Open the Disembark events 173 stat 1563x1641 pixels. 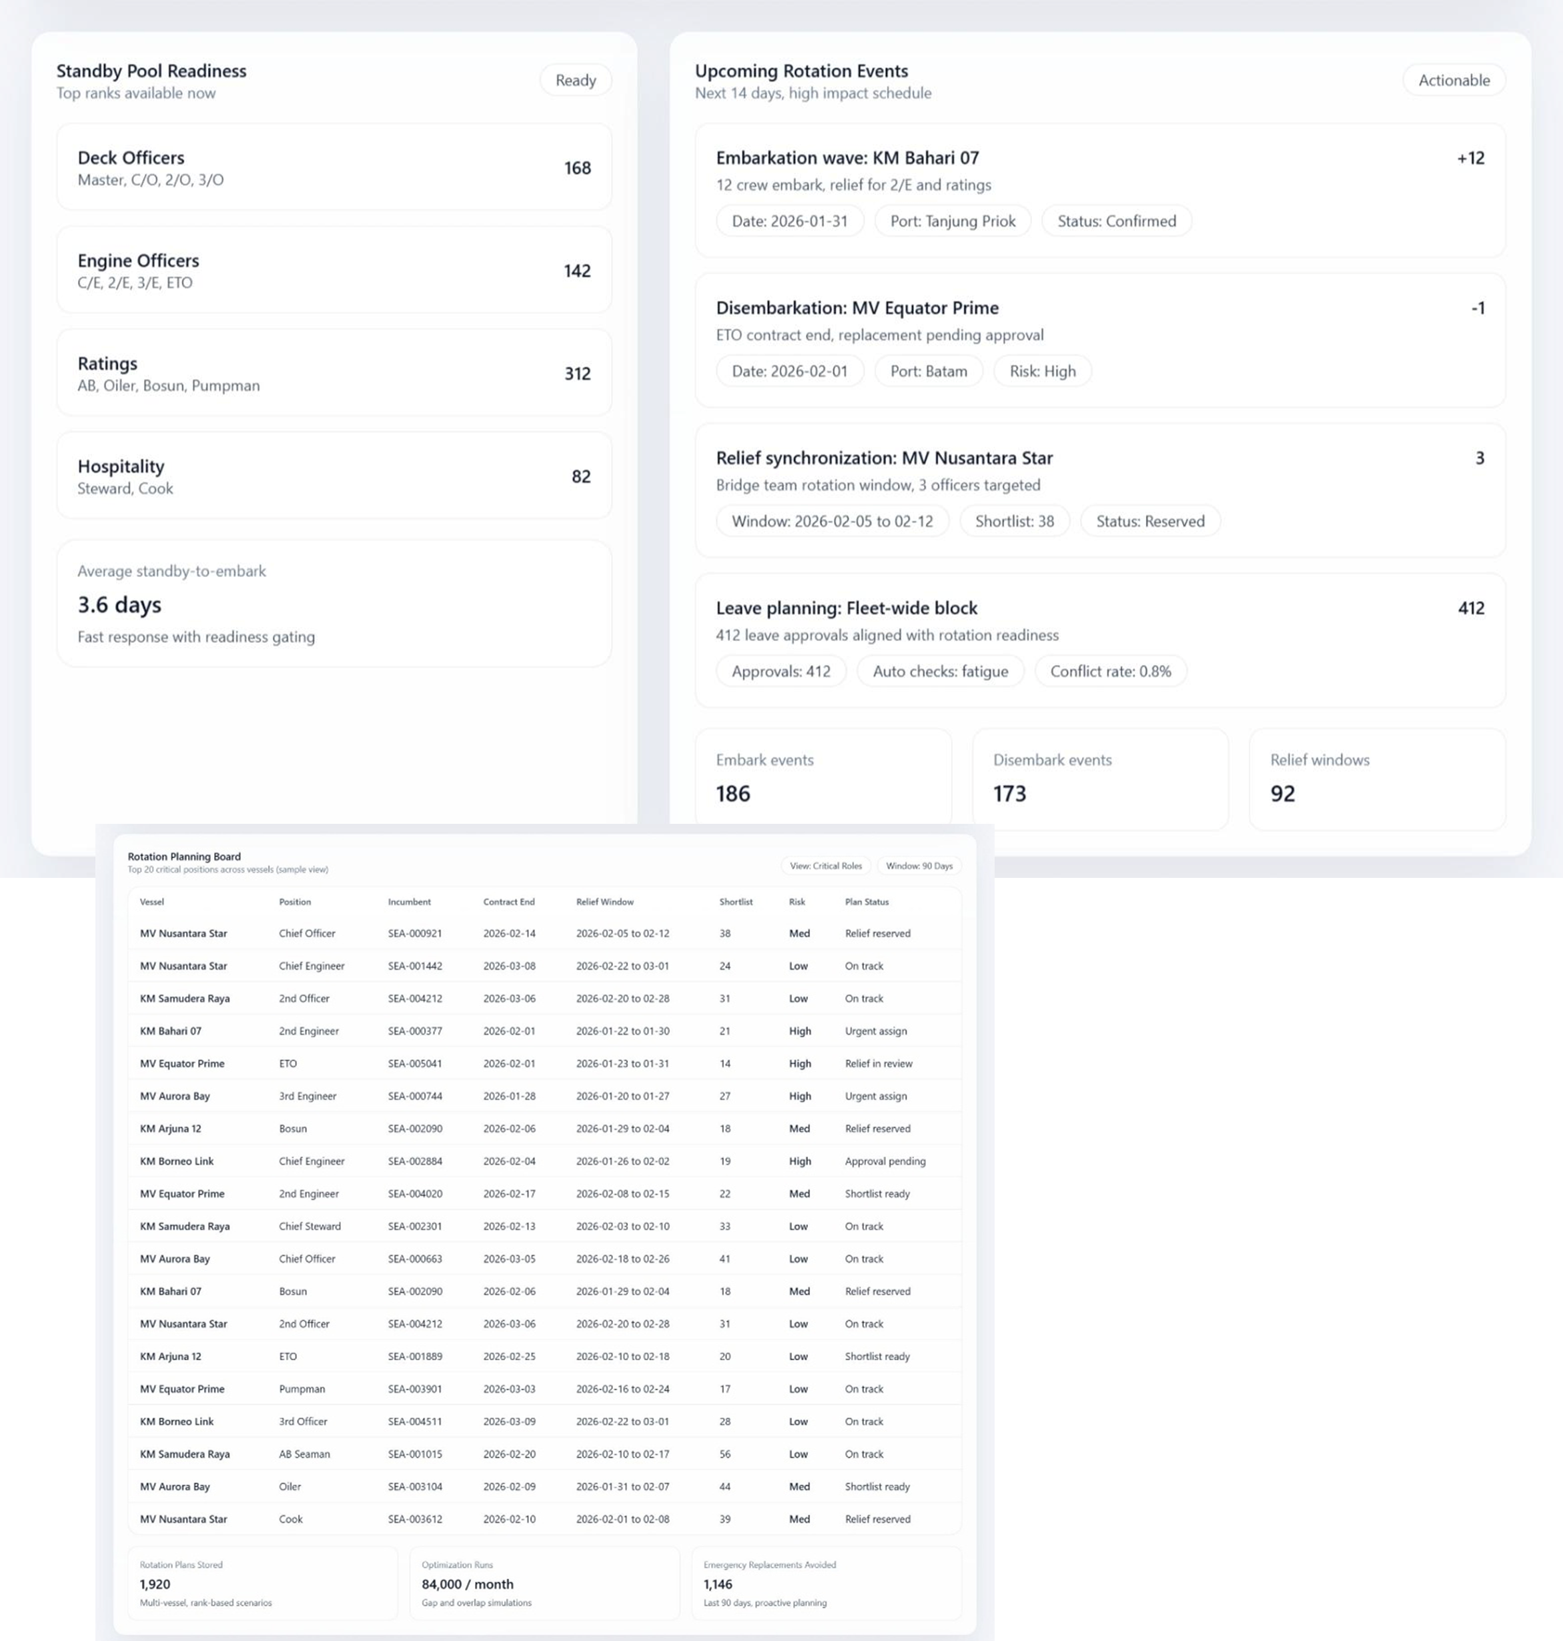pyautogui.click(x=1100, y=778)
